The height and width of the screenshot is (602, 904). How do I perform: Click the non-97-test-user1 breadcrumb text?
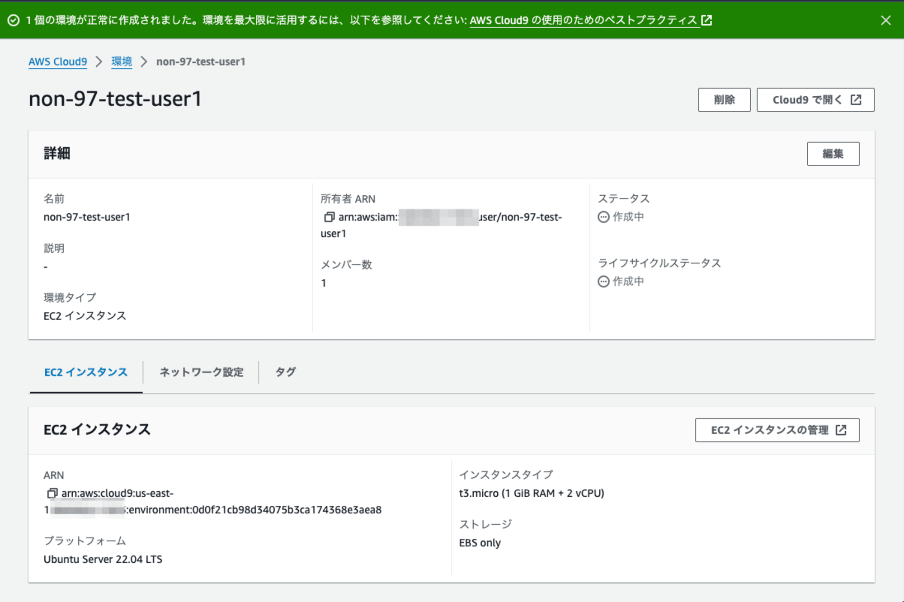tap(201, 62)
